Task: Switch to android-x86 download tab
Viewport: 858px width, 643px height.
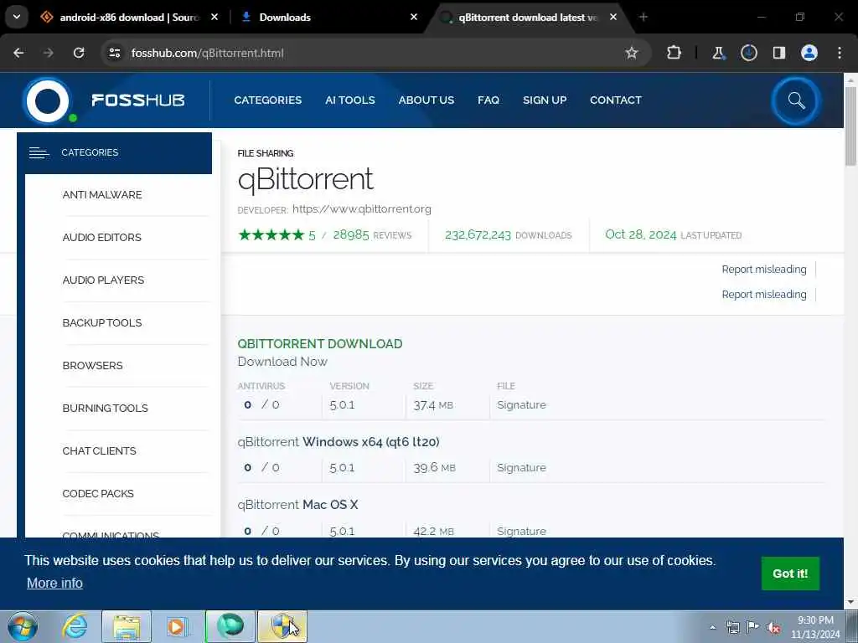Action: (x=130, y=18)
